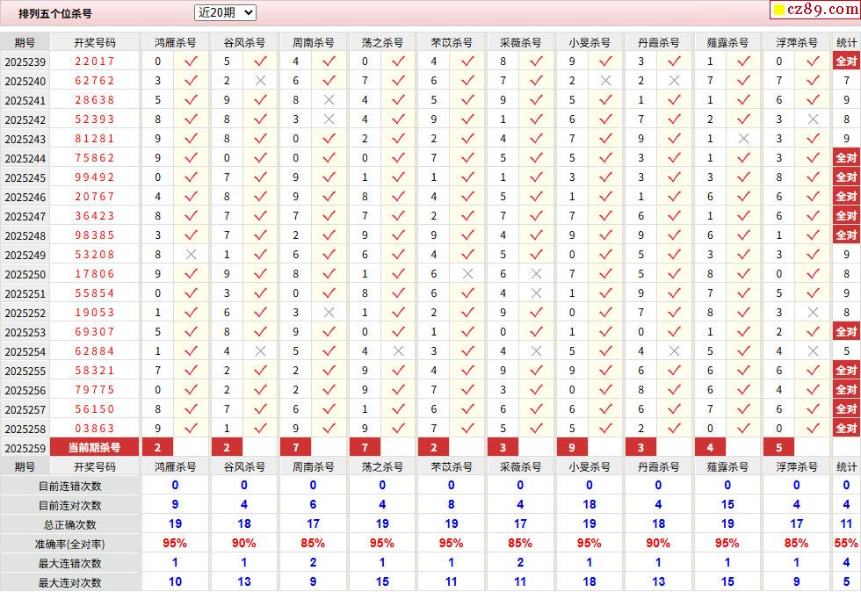Click the 全对 badge in row 2025246
The image size is (861, 592).
coord(846,197)
